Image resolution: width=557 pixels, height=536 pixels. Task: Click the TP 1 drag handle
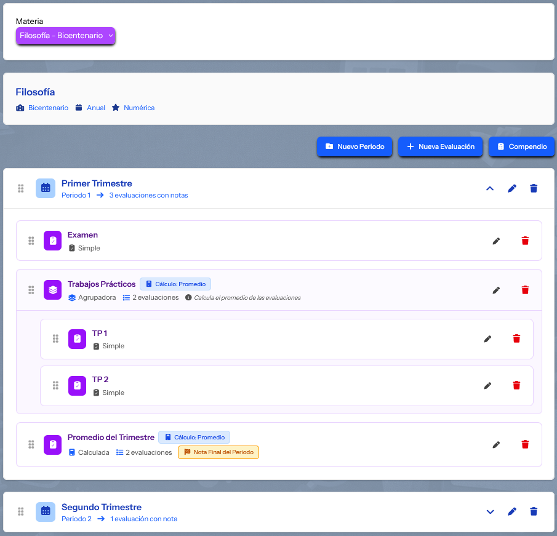(55, 338)
